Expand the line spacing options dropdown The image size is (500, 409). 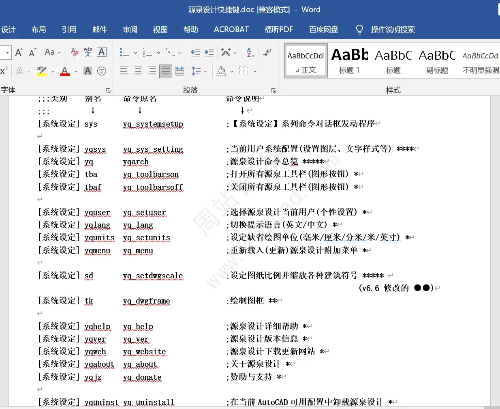[205, 71]
